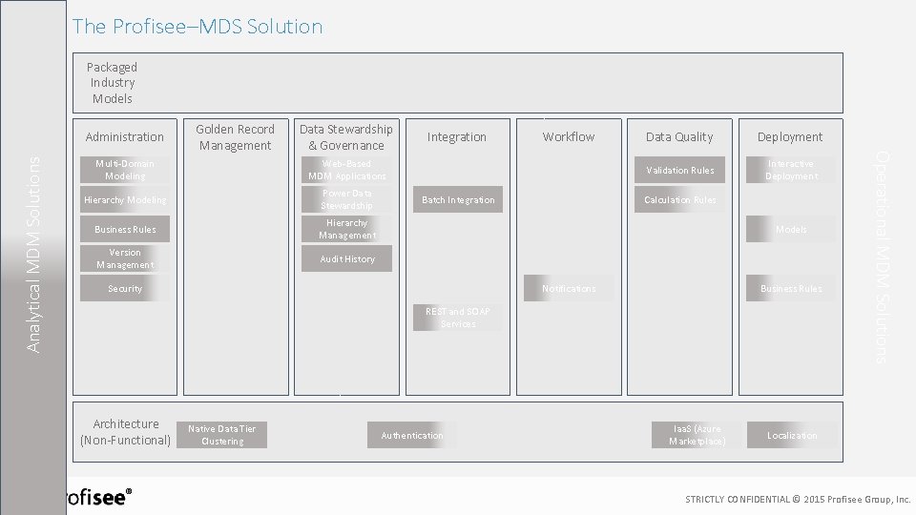Viewport: 916px width, 515px height.
Task: Click the Interactive Deployment box
Action: [791, 170]
